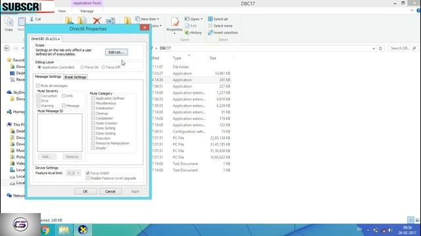The image size is (421, 236).
Task: Sort files by the Size column header
Action: click(213, 58)
